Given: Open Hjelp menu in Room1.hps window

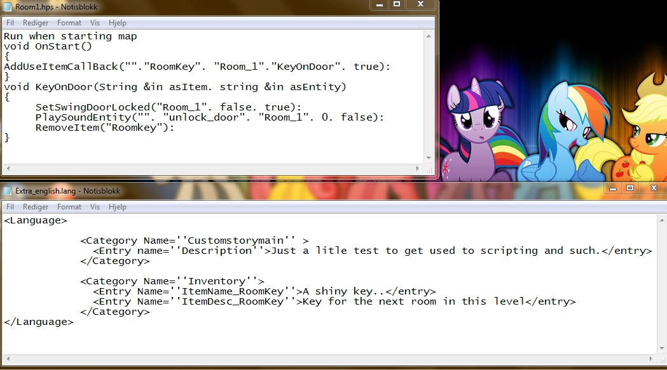Looking at the screenshot, I should [118, 23].
